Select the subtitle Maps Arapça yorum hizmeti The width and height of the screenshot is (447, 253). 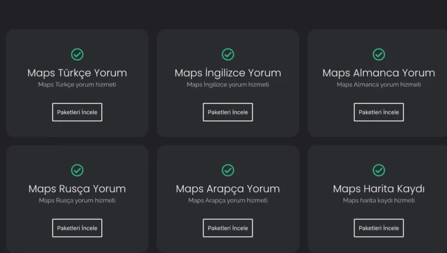228,201
